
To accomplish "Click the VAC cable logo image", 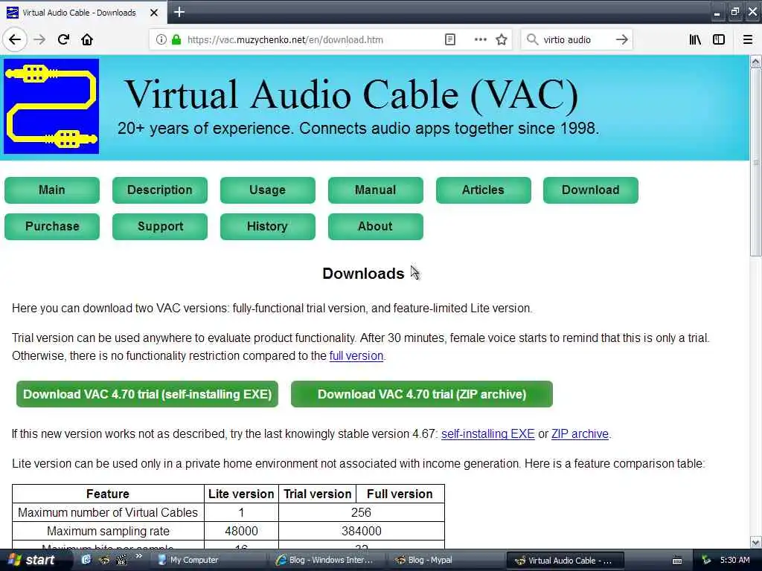I will 51,106.
